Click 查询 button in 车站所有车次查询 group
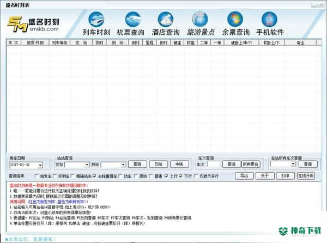 [308, 164]
